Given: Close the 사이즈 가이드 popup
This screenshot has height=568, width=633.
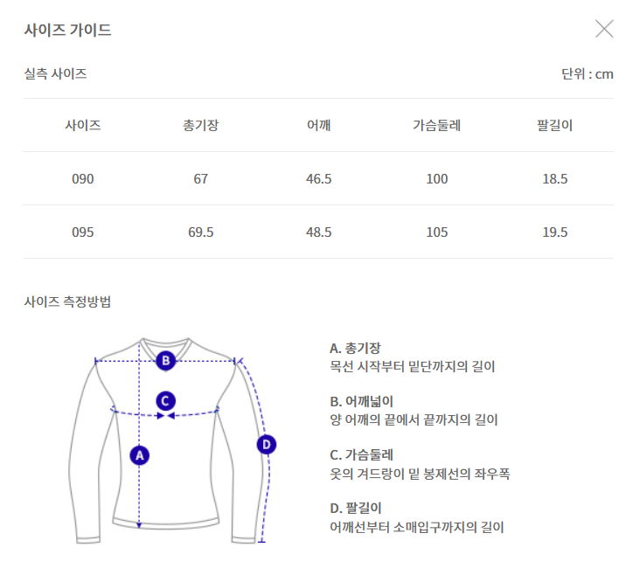Looking at the screenshot, I should tap(604, 29).
